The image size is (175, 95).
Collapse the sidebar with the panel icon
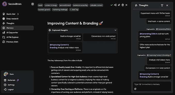coord(33,4)
